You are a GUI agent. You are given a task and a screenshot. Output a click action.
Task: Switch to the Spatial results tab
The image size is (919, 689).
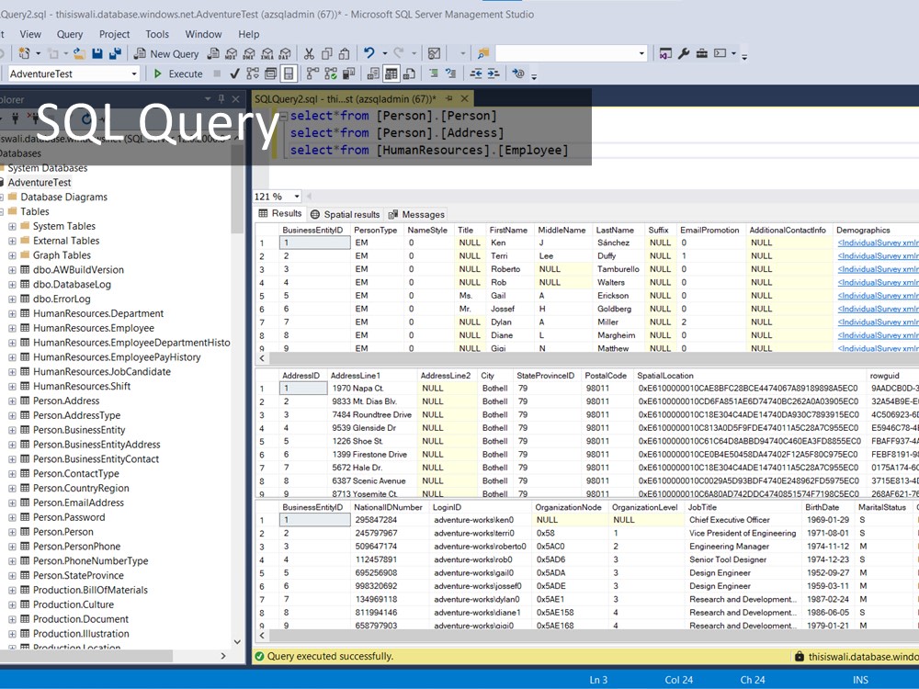tap(346, 214)
